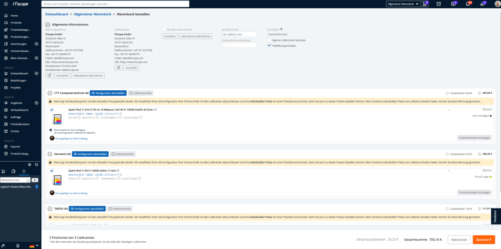Go to Home in sidebar
This screenshot has width=501, height=249.
pos(14,16)
